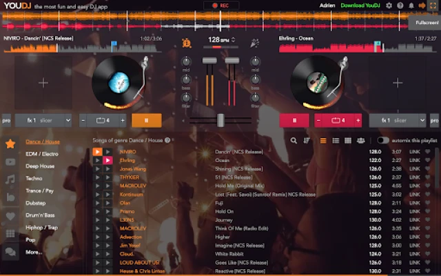Select the Dubstep genre

(35, 203)
